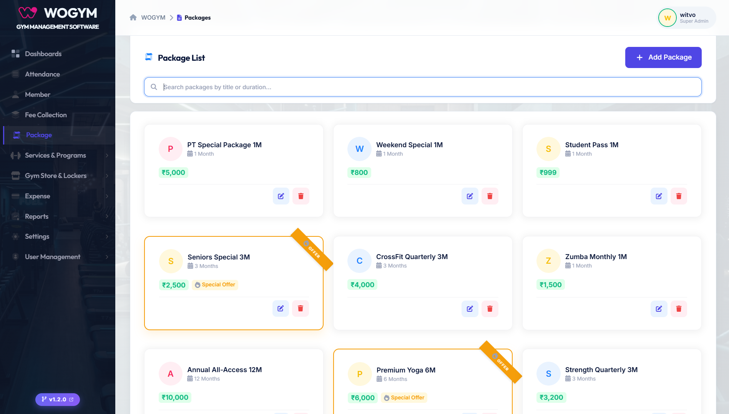Open User Management menu

pos(58,257)
